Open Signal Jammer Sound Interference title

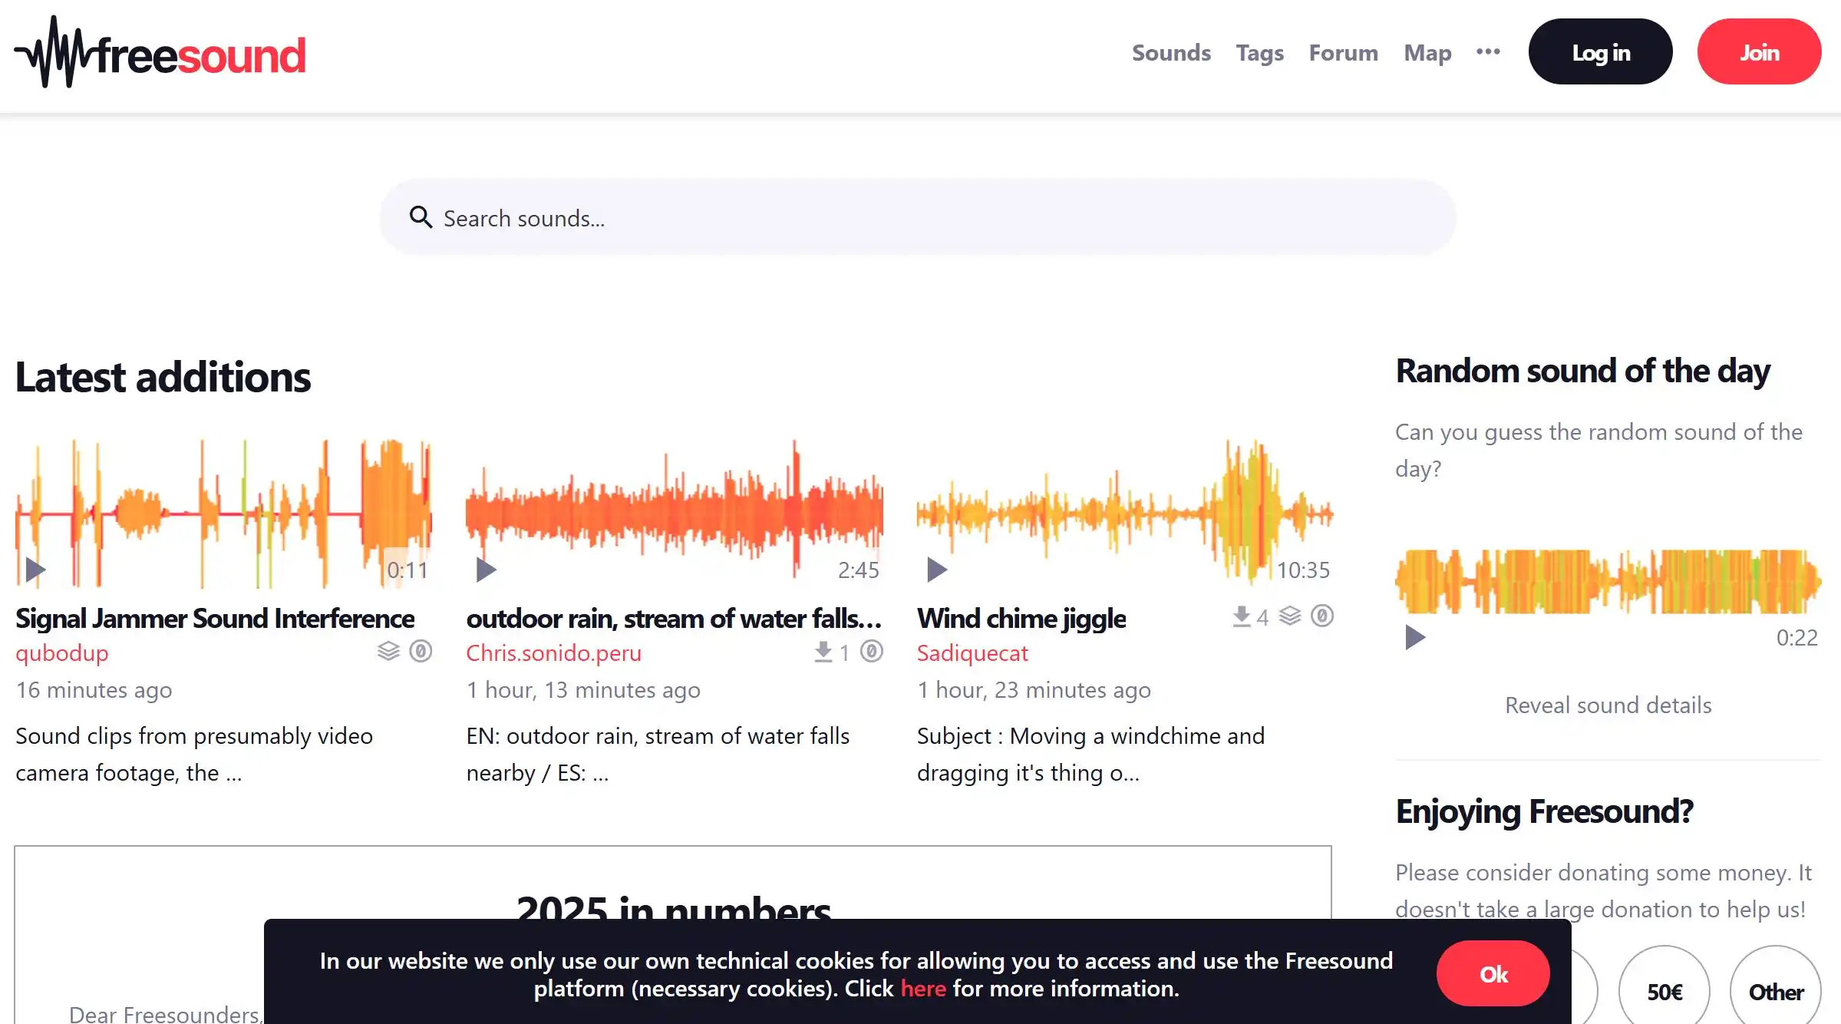tap(215, 618)
